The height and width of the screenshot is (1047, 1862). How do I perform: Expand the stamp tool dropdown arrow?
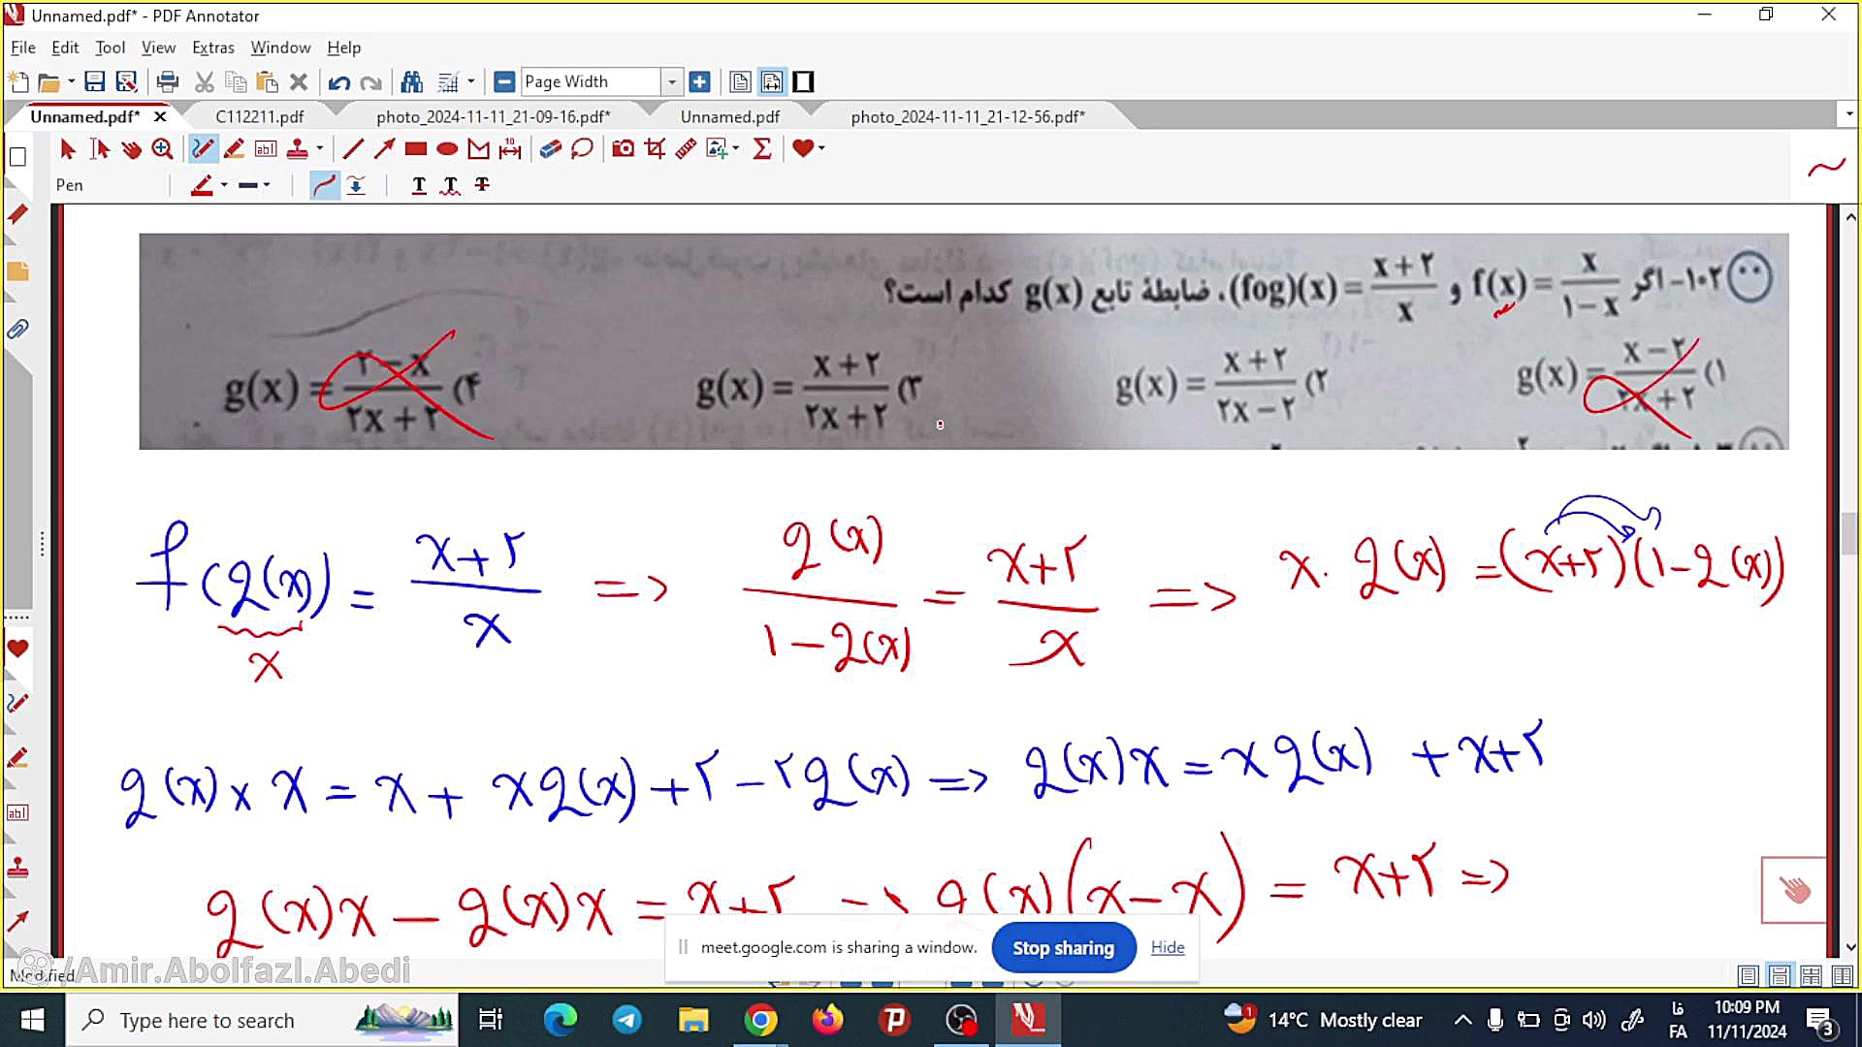pyautogui.click(x=320, y=148)
